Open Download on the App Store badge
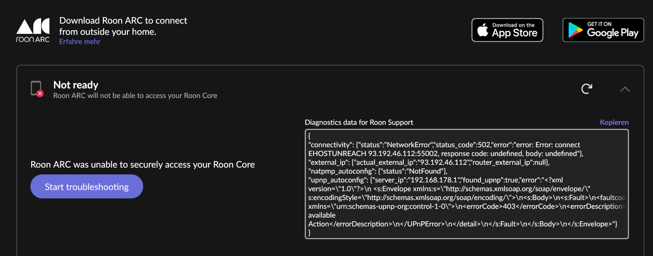This screenshot has width=653, height=256. 507,30
